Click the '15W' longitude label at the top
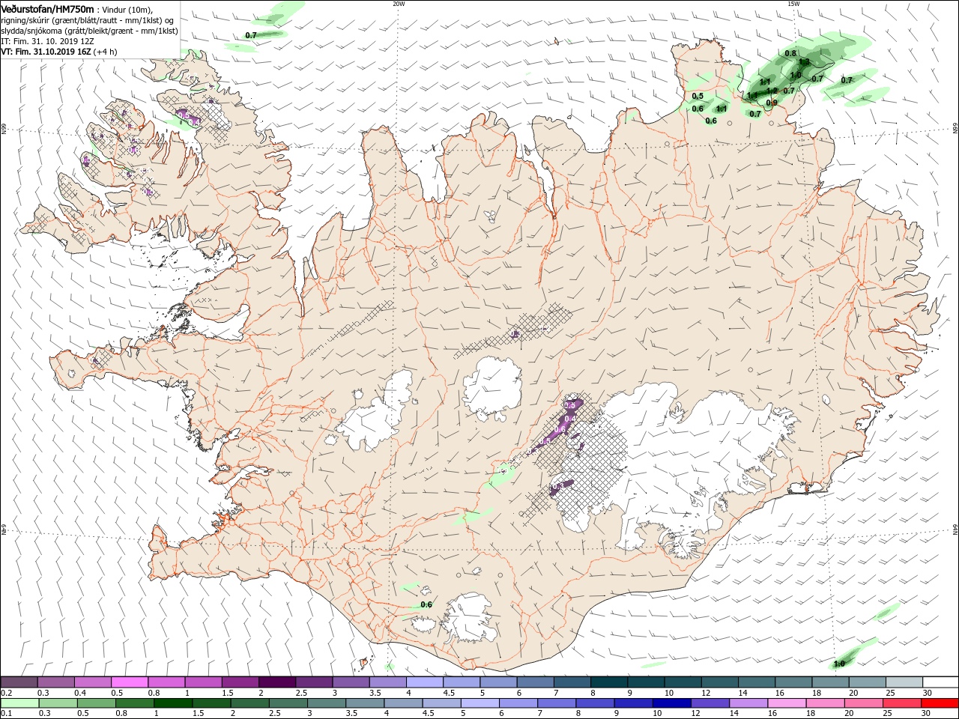The width and height of the screenshot is (959, 719). point(793,4)
